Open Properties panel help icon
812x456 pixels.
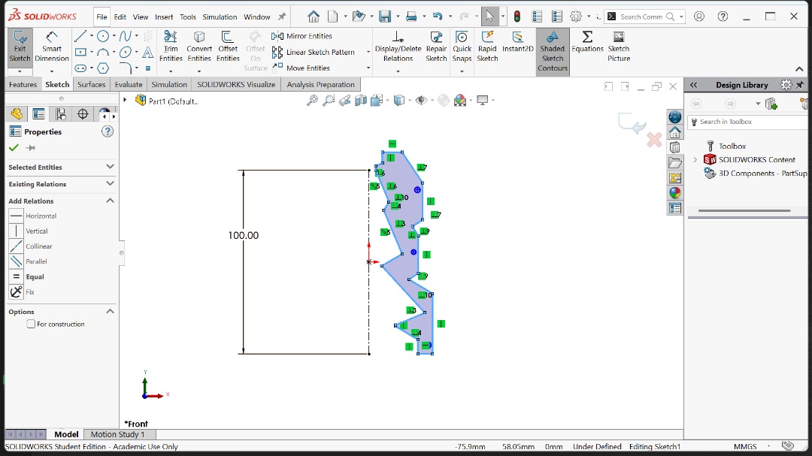(108, 131)
